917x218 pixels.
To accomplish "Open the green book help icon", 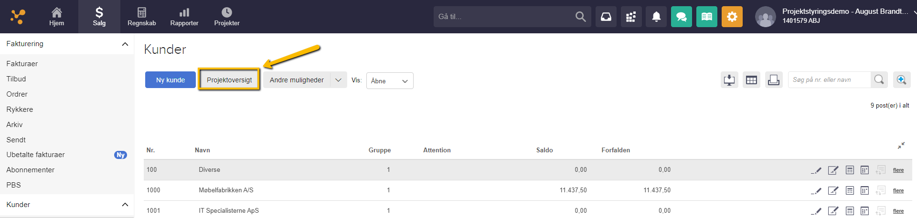I will coord(706,17).
